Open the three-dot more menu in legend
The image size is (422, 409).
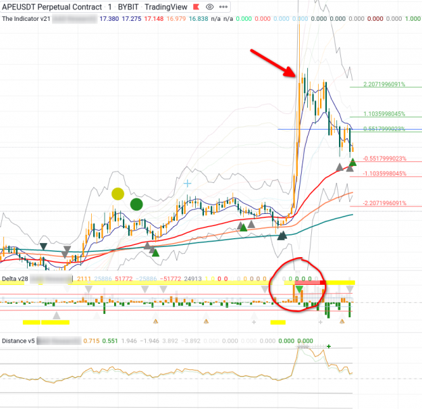[223, 7]
